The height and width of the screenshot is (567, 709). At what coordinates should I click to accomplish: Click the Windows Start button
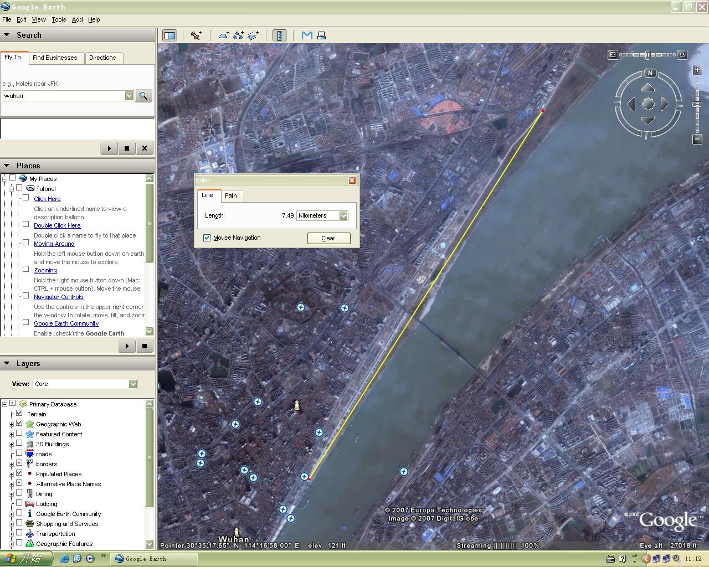coord(26,559)
